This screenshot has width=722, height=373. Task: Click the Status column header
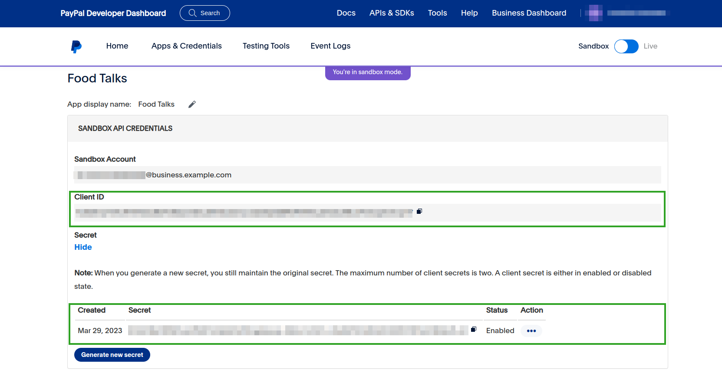click(497, 310)
